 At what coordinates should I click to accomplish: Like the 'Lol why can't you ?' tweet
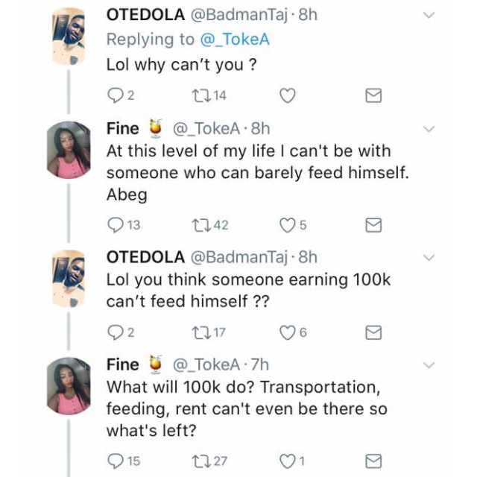tap(288, 95)
